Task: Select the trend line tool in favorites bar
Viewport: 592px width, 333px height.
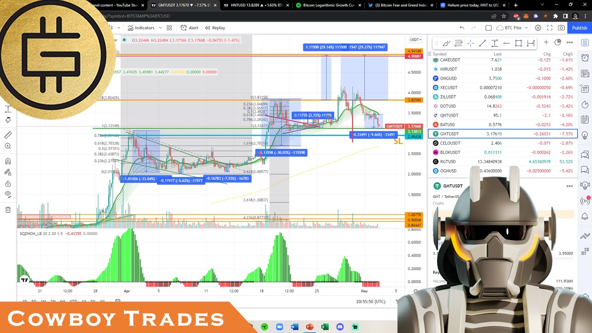Action: [x=482, y=43]
